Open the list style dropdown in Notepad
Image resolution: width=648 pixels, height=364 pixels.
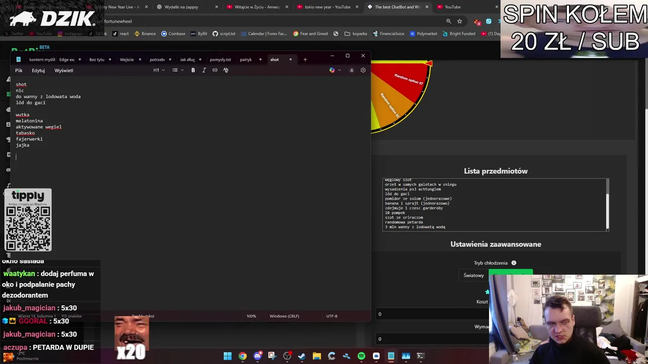(x=178, y=70)
